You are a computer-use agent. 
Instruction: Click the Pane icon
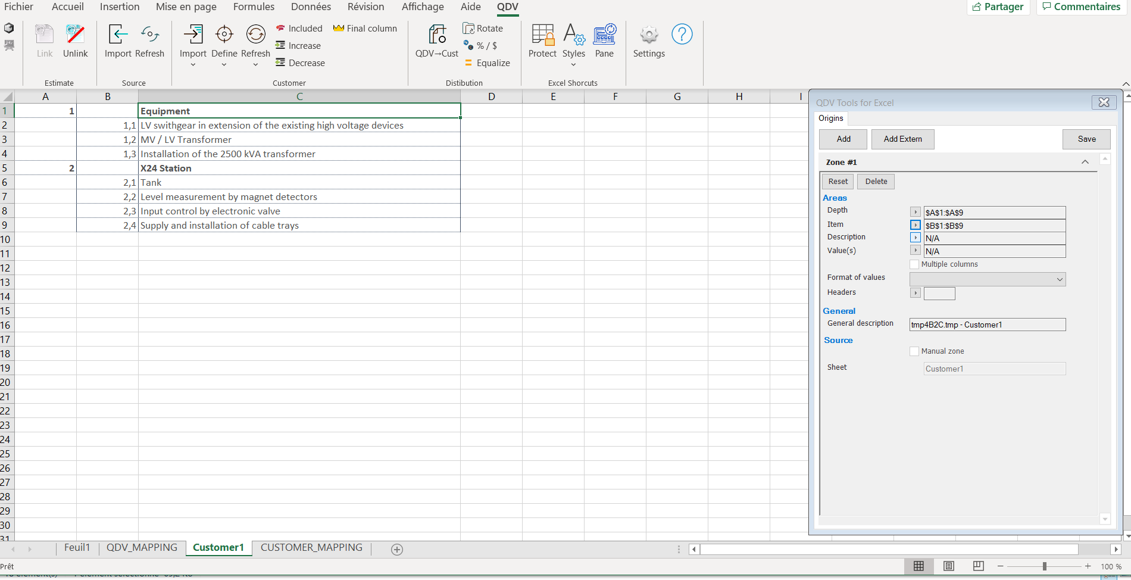coord(604,35)
